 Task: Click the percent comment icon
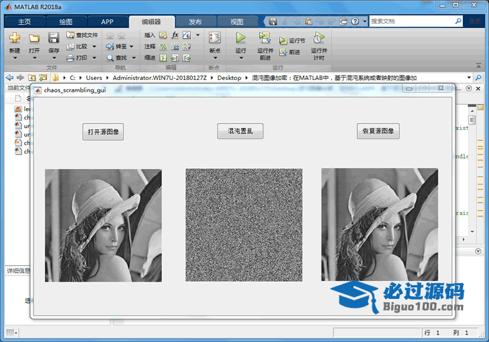click(x=163, y=47)
